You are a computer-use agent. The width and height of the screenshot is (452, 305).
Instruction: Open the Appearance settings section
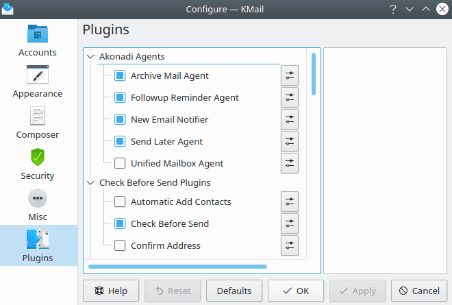[x=38, y=82]
